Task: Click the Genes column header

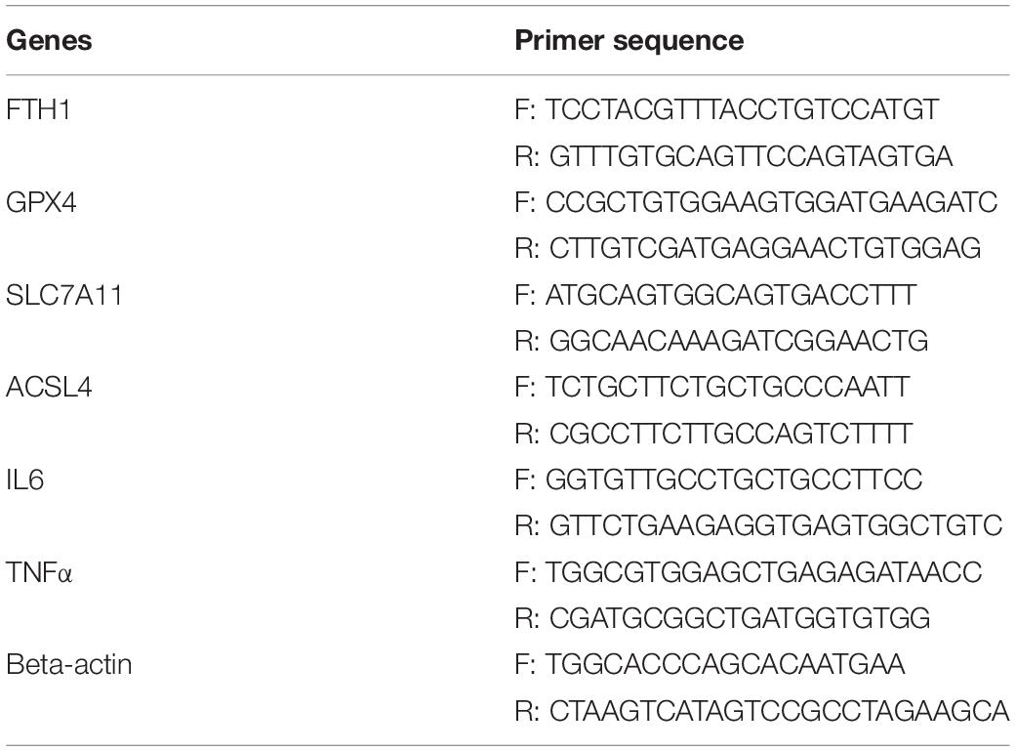Action: point(49,41)
